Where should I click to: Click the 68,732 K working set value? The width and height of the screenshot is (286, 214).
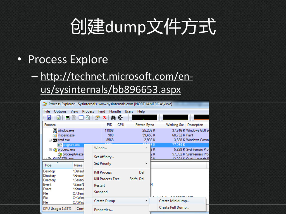click(x=179, y=135)
